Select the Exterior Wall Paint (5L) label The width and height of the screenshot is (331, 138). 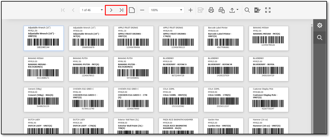click(134, 126)
